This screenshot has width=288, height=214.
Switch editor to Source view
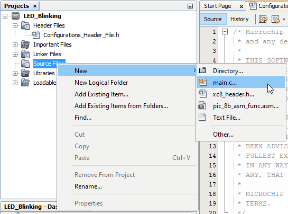tap(213, 19)
